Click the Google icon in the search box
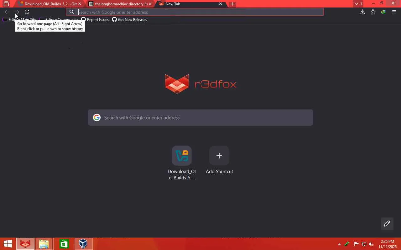401x250 pixels. pyautogui.click(x=97, y=117)
